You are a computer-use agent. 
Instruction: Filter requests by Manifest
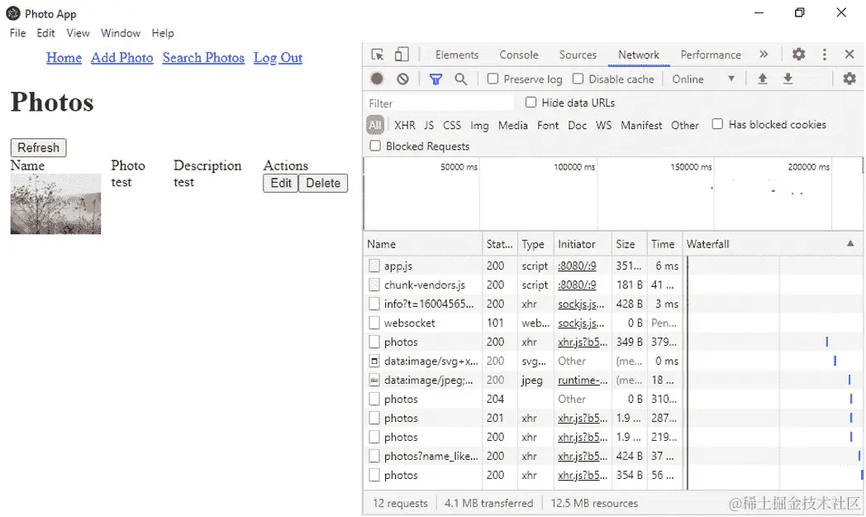(641, 126)
